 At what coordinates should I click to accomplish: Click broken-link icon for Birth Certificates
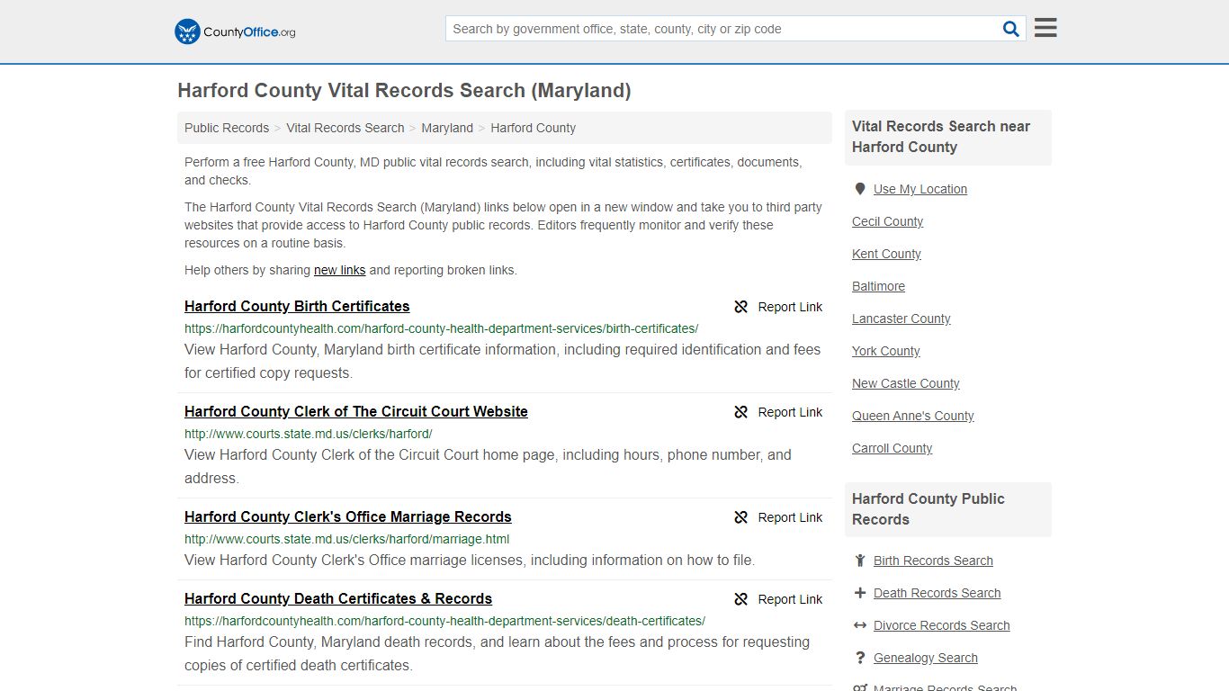(741, 307)
